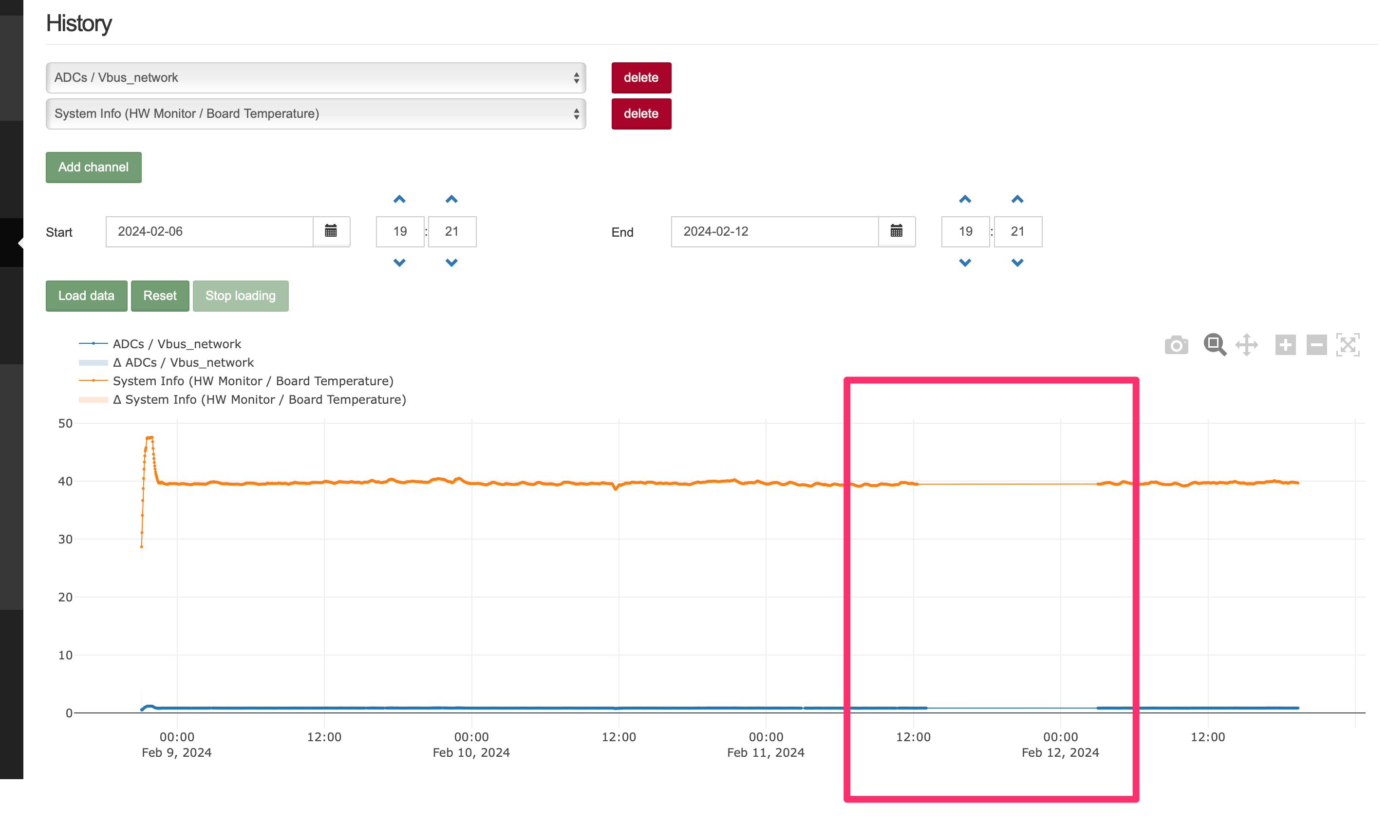Viewport: 1387px width, 823px height.
Task: Increase the End hour with up chevron
Action: click(x=965, y=199)
